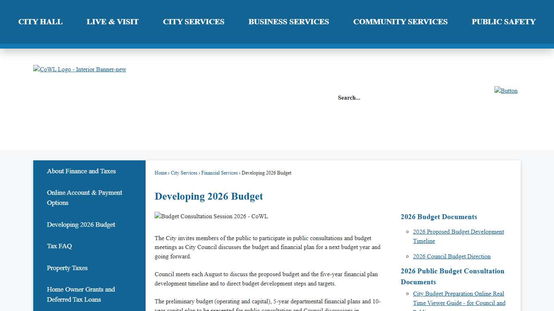This screenshot has width=554, height=311.
Task: Open the Tax FAQ page
Action: (x=59, y=246)
